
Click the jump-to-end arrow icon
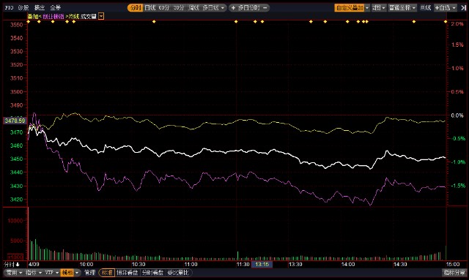click(463, 8)
